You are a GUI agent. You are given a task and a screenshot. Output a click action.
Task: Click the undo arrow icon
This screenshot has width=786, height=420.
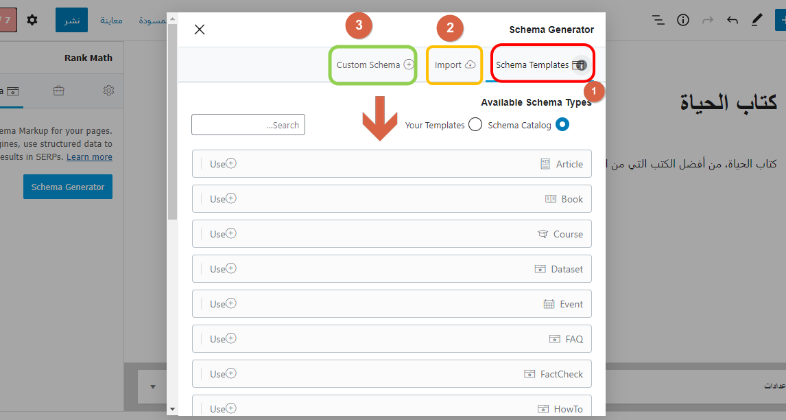(733, 20)
